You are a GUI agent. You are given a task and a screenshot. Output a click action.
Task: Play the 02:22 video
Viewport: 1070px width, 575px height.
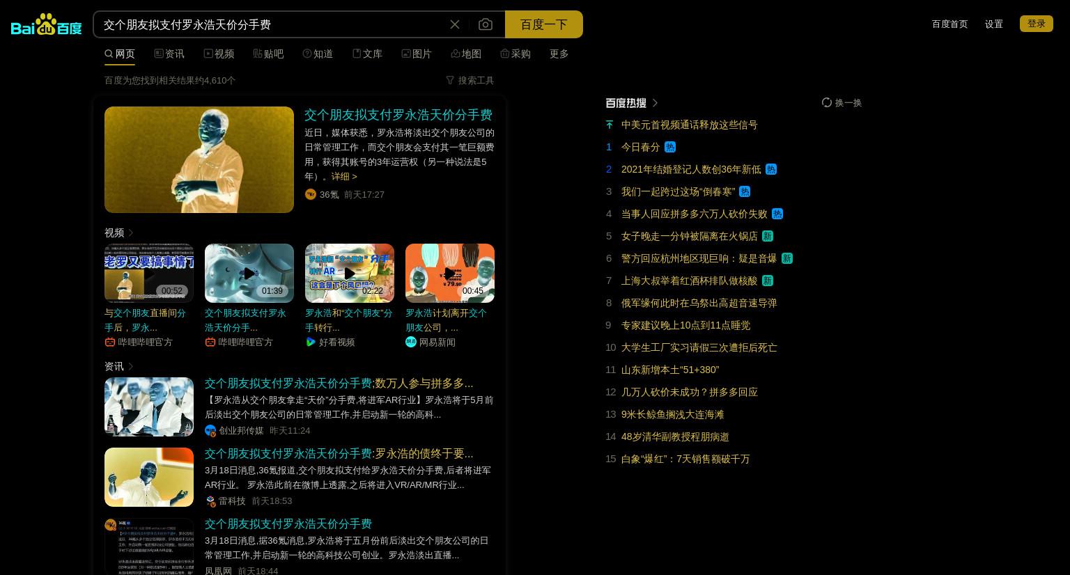click(x=350, y=273)
